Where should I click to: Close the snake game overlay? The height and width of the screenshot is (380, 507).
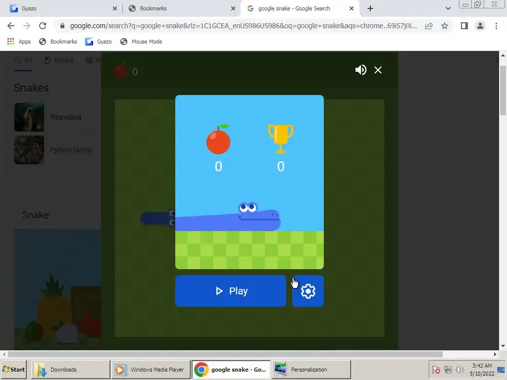point(378,70)
